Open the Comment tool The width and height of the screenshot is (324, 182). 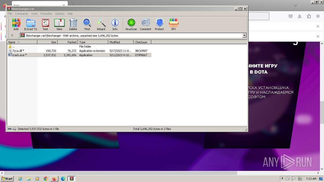coord(146,25)
